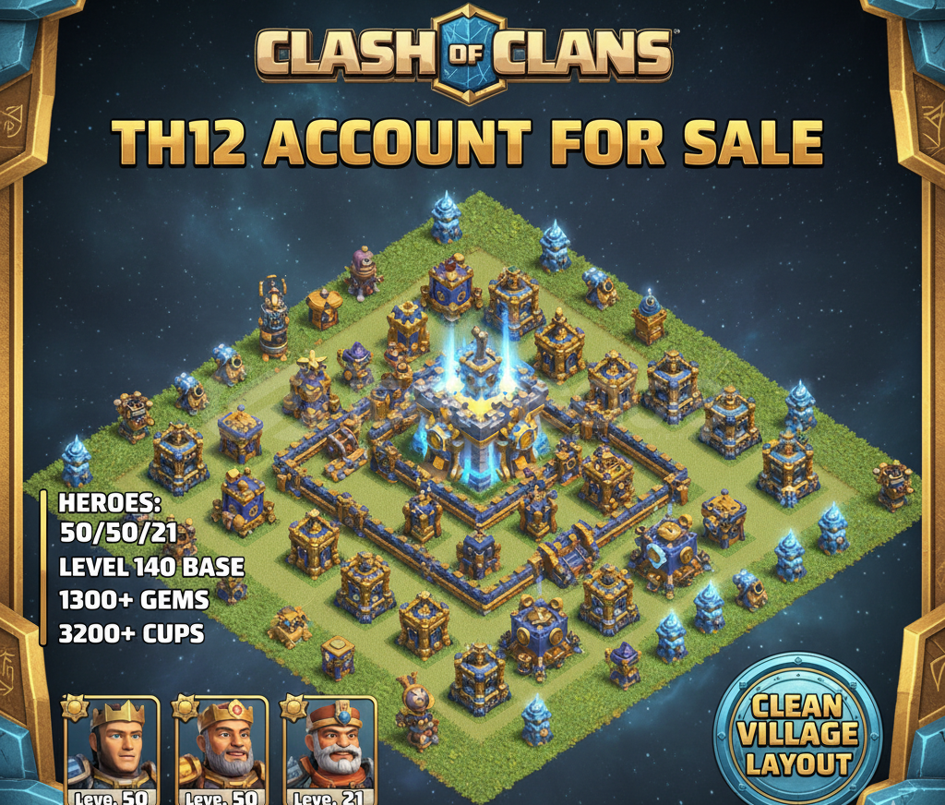Select the Level 21 hero portrait
Image resolution: width=945 pixels, height=805 pixels.
click(x=331, y=751)
